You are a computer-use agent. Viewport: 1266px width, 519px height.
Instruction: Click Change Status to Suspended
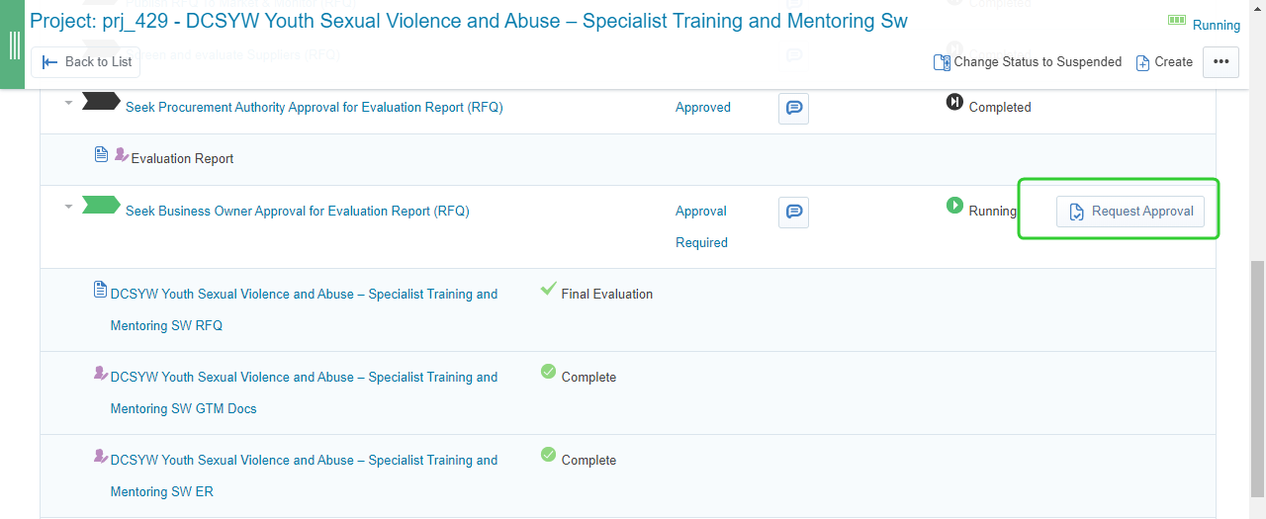[1028, 62]
